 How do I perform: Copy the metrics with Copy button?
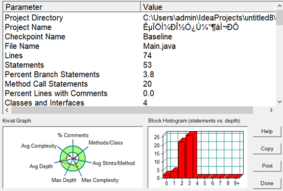coord(267,149)
